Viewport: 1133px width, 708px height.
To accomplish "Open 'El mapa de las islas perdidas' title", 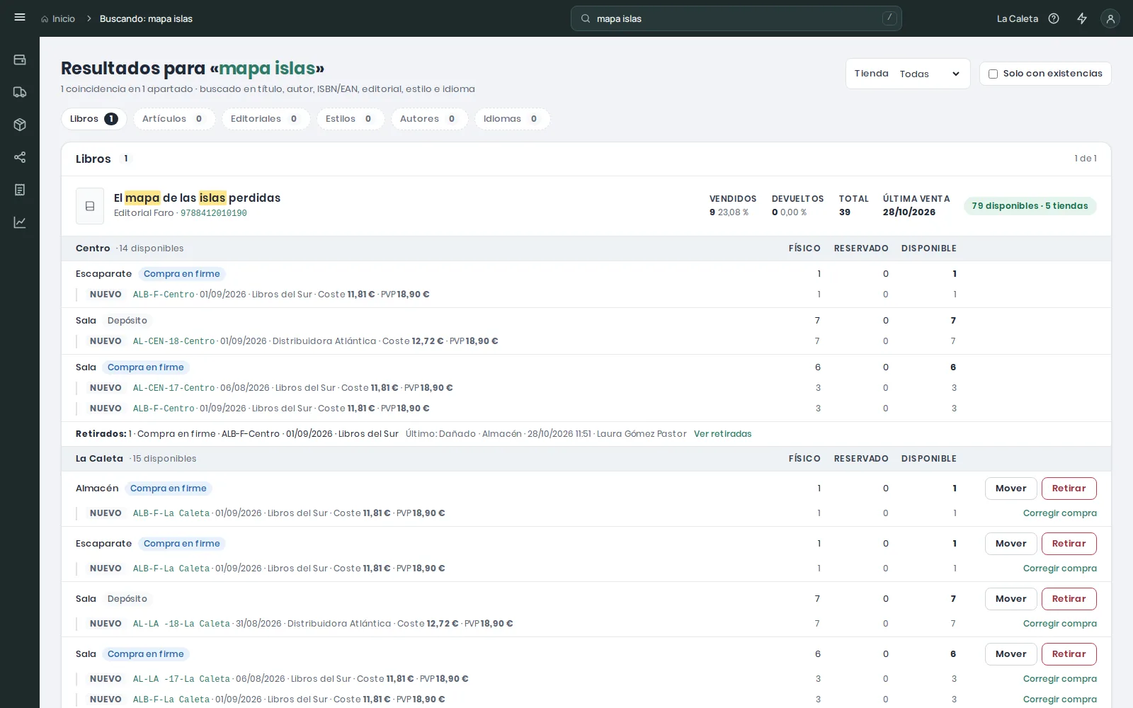I will pos(198,198).
